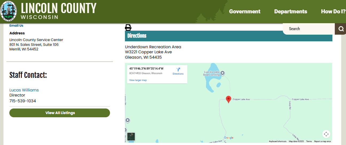Click the Gleason, WI 54435 text

tap(143, 57)
